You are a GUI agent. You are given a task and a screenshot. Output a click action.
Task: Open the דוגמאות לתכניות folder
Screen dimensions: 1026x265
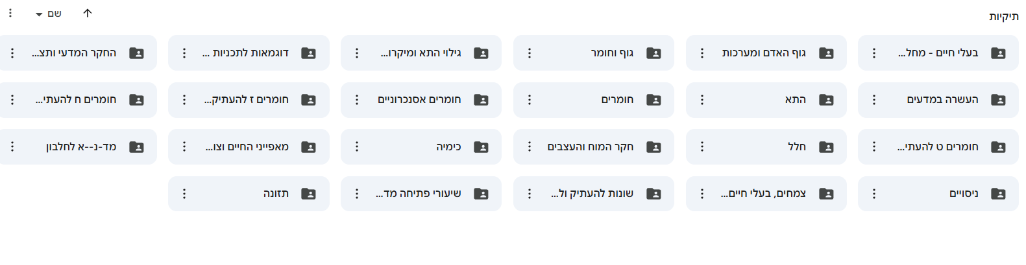(x=250, y=53)
